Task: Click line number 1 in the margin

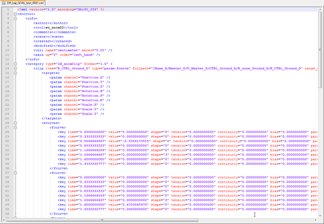Action: coord(8,10)
